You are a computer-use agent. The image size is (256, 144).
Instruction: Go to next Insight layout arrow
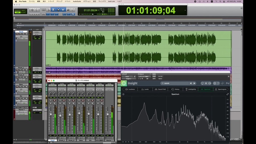tap(194, 83)
